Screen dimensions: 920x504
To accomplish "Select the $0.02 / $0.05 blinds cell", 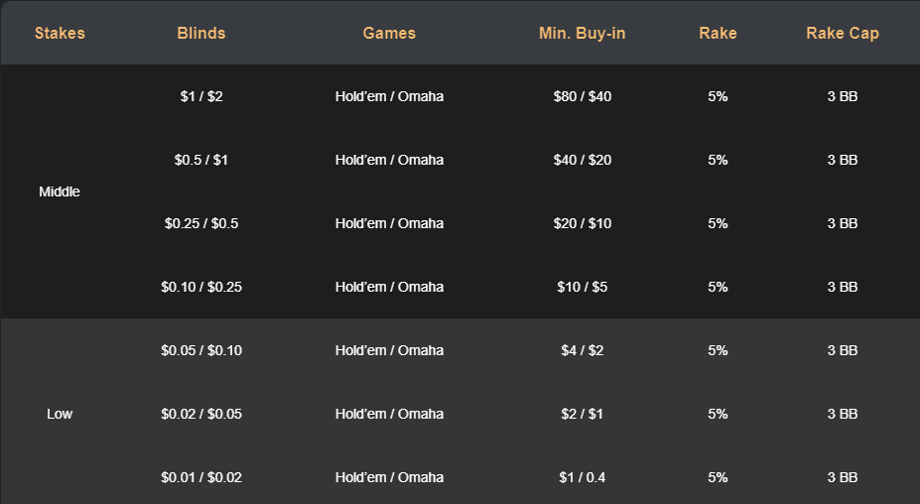I will click(201, 414).
